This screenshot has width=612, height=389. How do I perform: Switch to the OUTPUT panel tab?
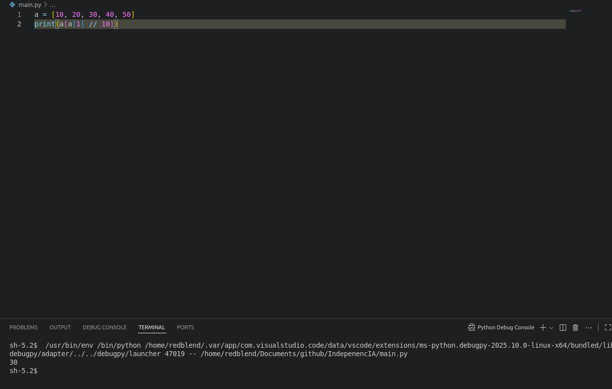coord(60,327)
